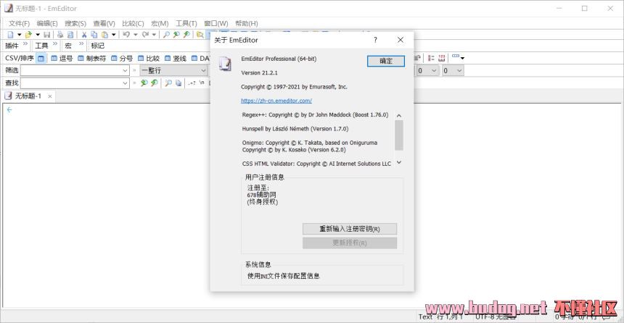624x323 pixels.
Task: Click the New file toolbar icon
Action: click(11, 35)
